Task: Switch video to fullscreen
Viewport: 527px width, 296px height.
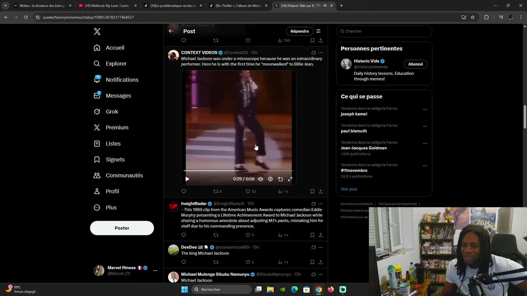Action: pos(290,179)
